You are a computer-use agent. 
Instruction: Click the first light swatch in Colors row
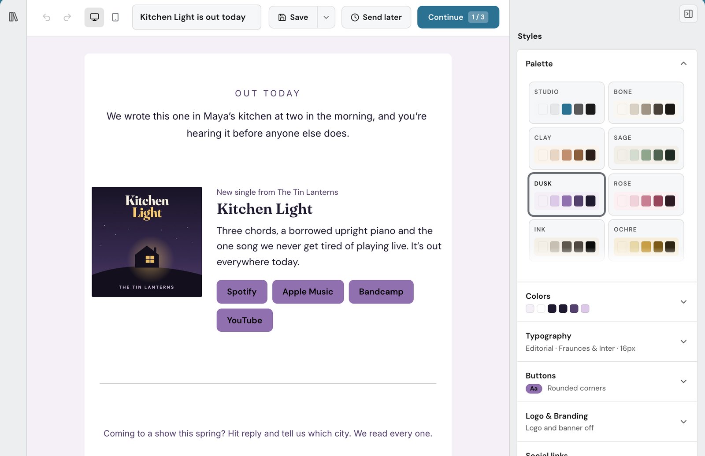coord(530,309)
